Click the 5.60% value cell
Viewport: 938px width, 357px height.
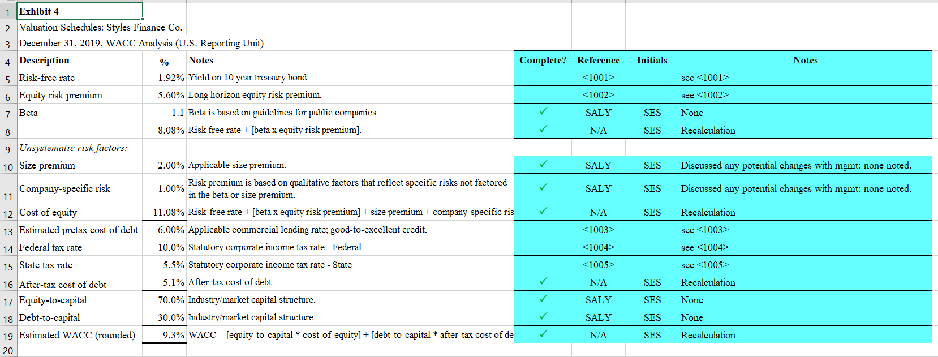pos(164,95)
